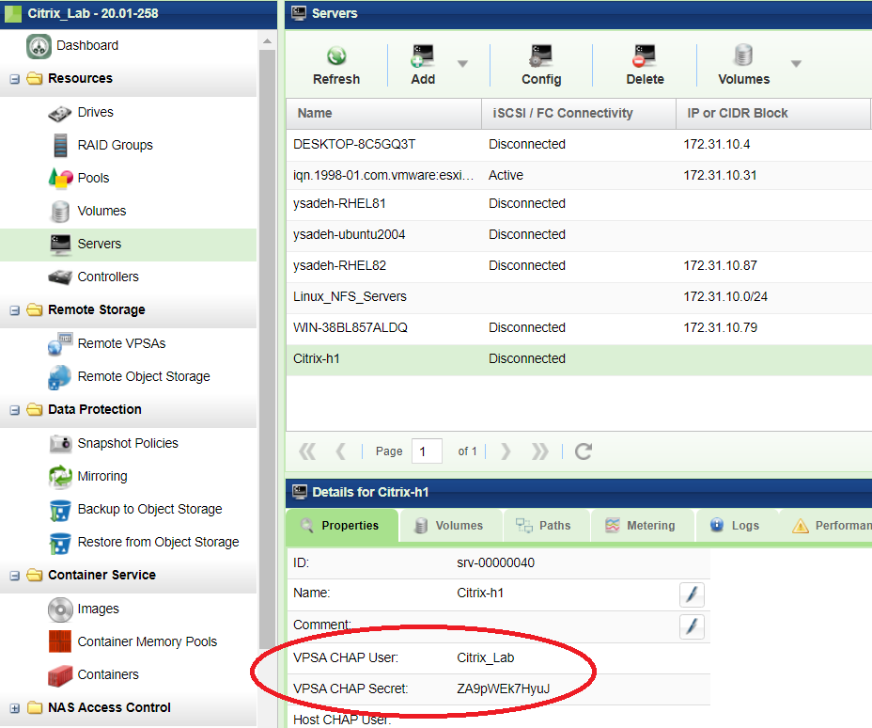Click the sidebar vertical scrollbar
The height and width of the screenshot is (728, 872).
268,351
